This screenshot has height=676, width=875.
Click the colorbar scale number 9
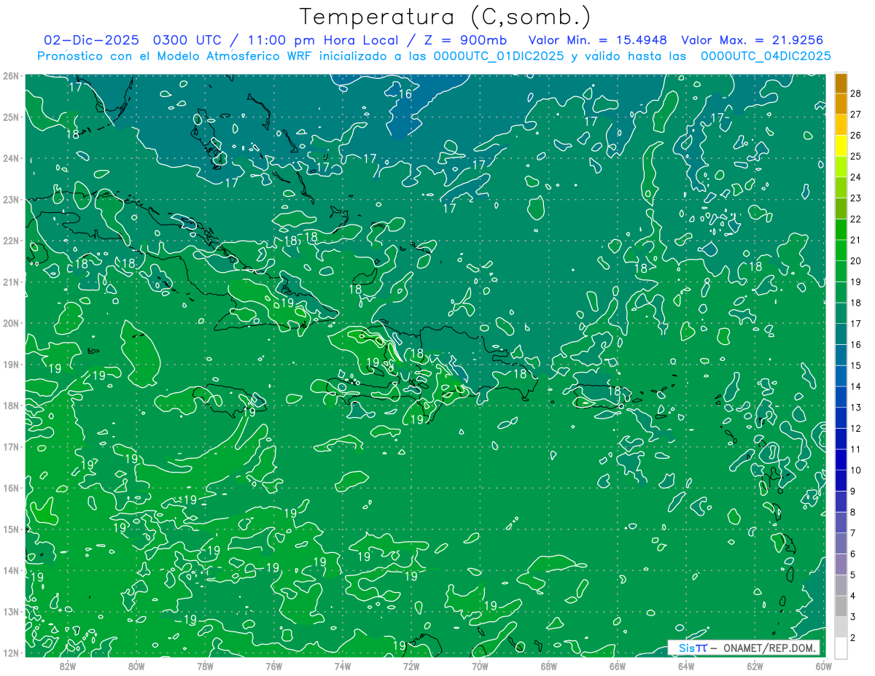(853, 491)
